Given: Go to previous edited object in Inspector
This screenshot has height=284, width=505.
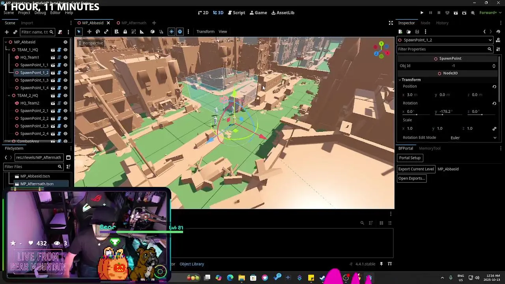Looking at the screenshot, I should tap(484, 32).
